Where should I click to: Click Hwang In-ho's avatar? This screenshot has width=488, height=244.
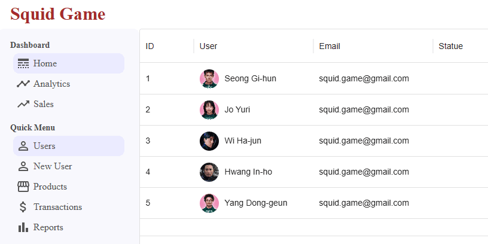pos(209,172)
